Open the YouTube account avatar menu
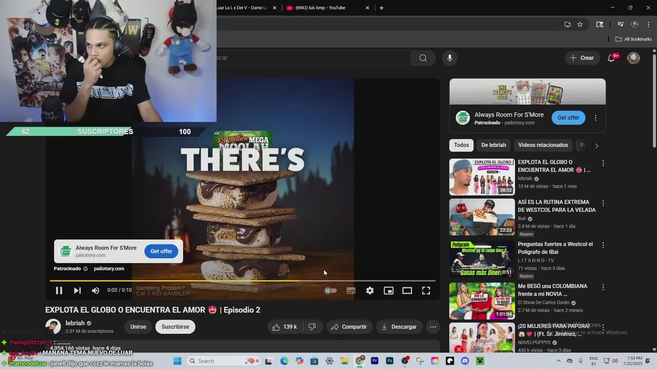This screenshot has width=657, height=369. tap(633, 58)
